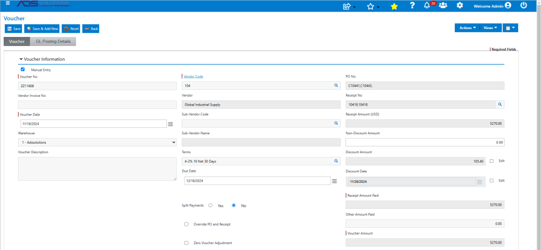Open the Actions dropdown menu
The image size is (541, 250).
467,27
